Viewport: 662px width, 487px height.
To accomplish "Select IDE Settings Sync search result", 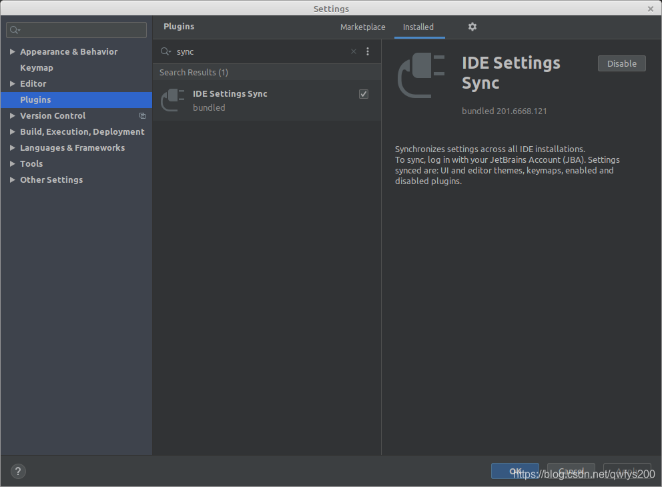I will (267, 101).
